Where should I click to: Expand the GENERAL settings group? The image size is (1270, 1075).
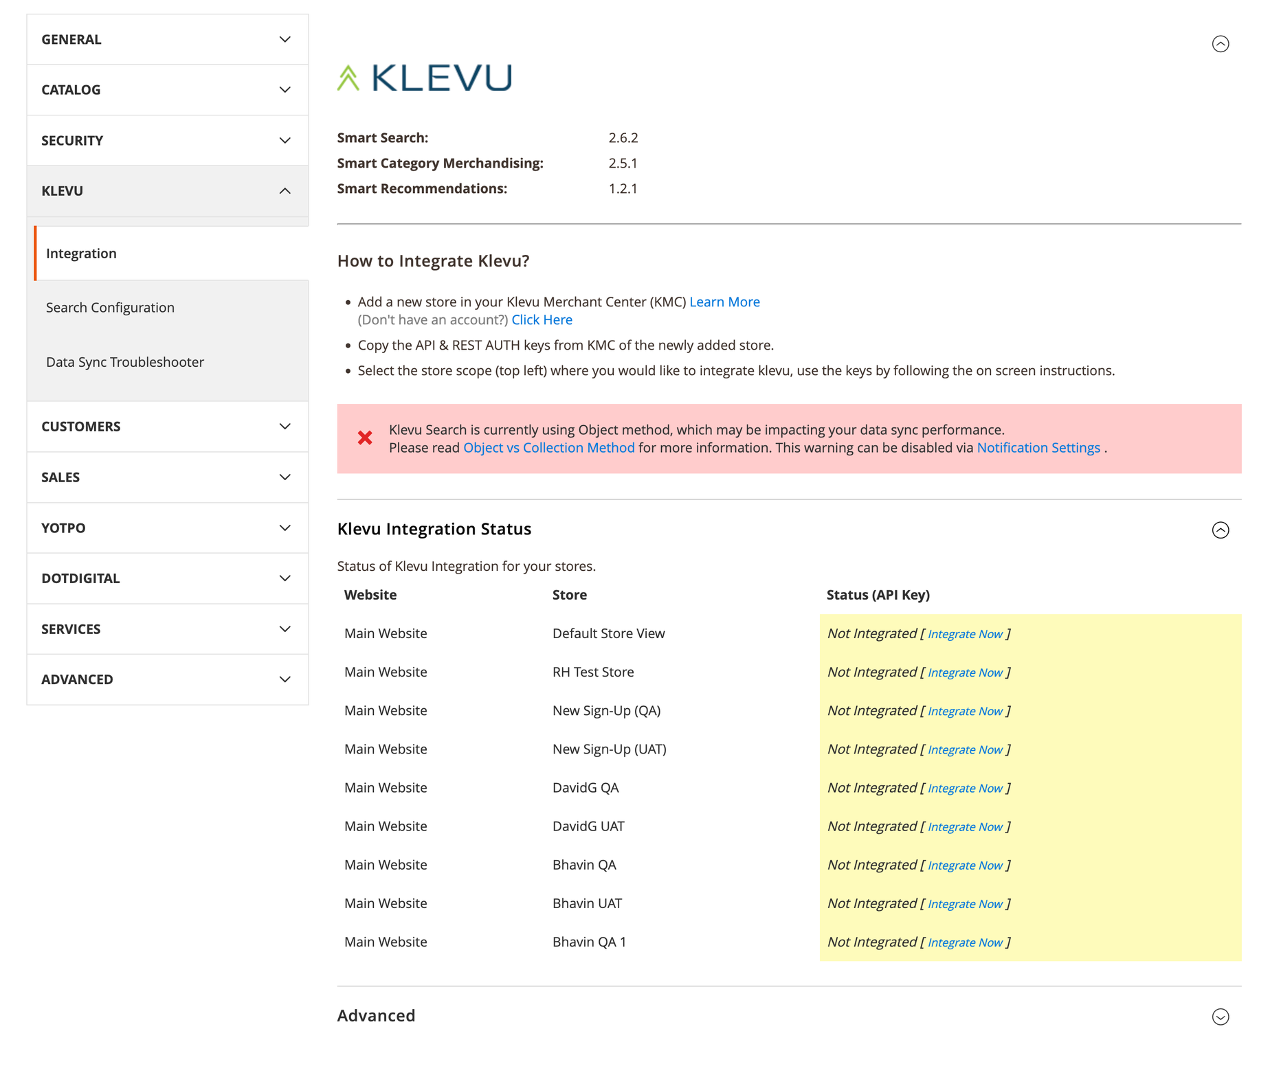point(168,39)
